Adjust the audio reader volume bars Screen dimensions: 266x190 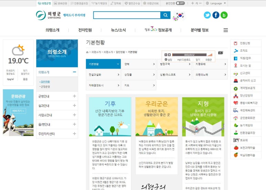click(x=210, y=55)
